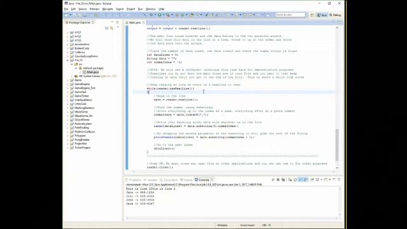
Task: Collapse the src folder node
Action: click(x=72, y=64)
